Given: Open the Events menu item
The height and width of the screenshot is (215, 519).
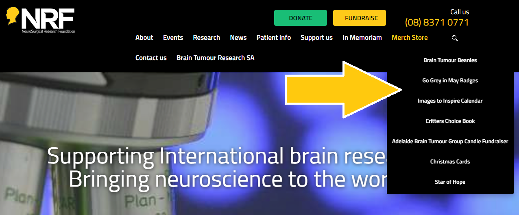Looking at the screenshot, I should [x=173, y=37].
